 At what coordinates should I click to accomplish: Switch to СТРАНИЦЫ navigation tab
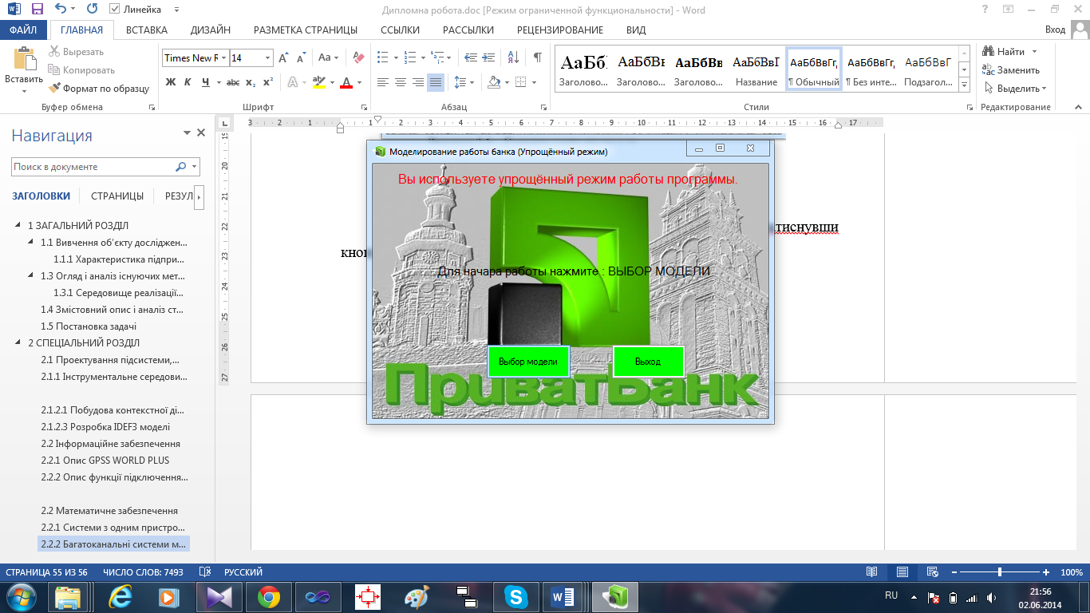117,196
